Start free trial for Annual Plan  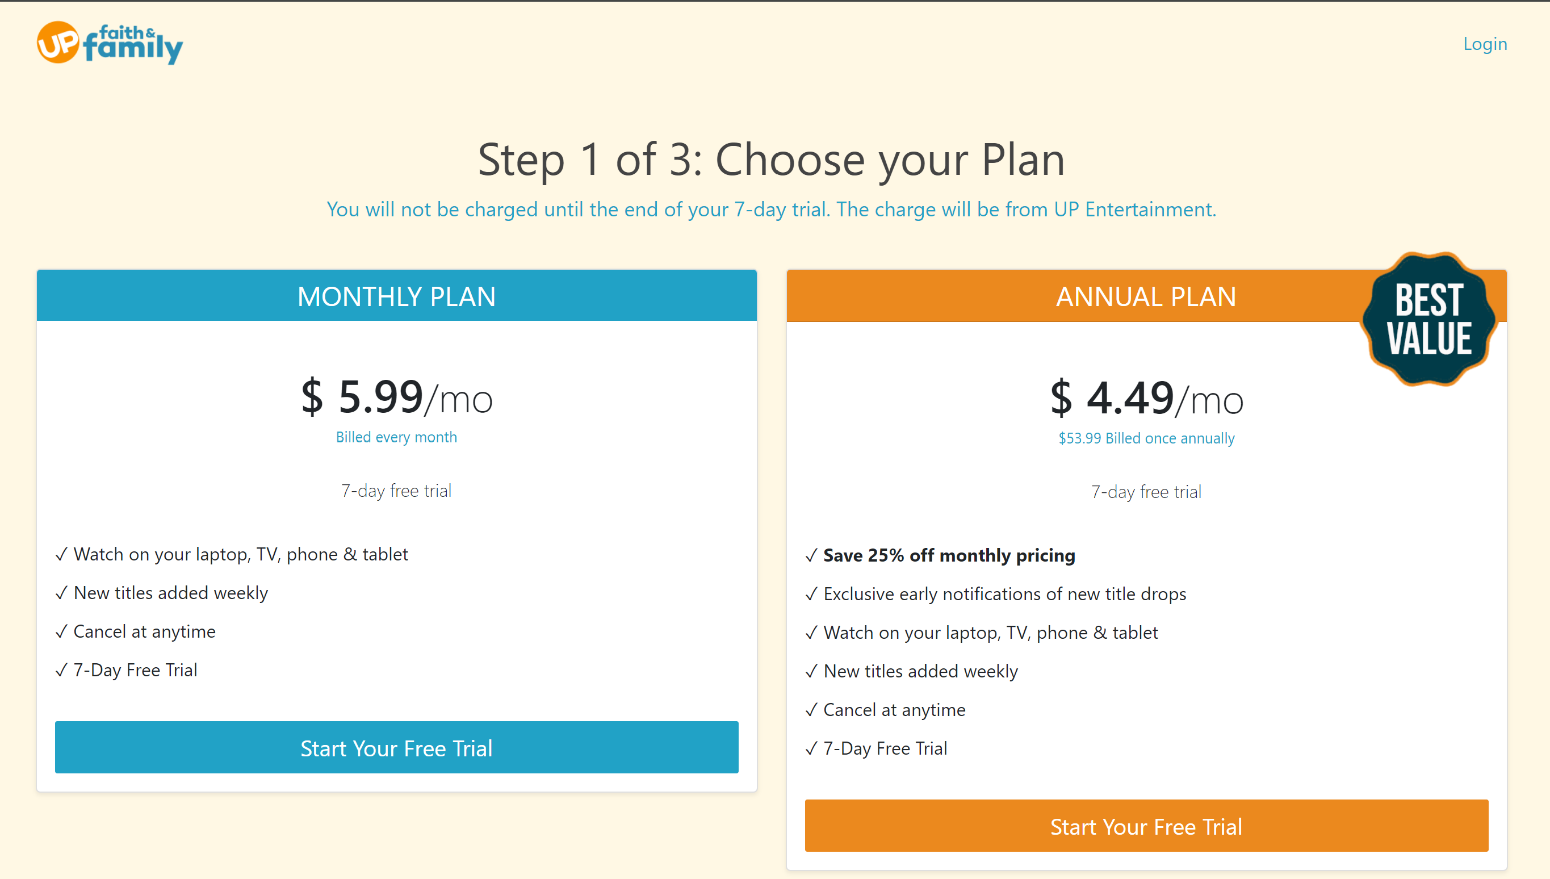tap(1146, 826)
